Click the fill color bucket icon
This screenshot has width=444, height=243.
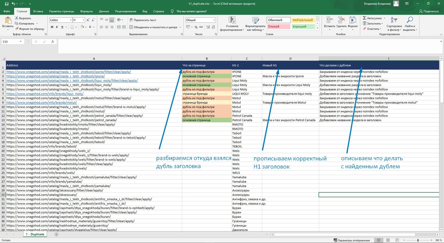[x=82, y=27]
